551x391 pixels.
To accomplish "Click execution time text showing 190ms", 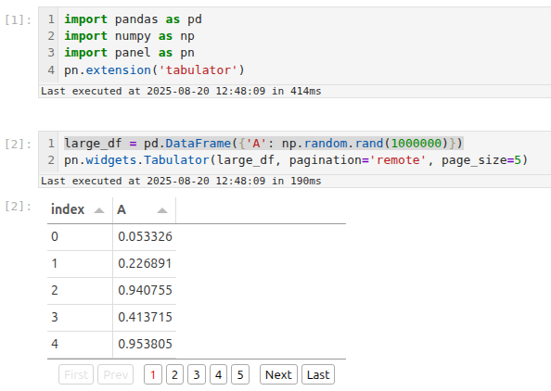I will [x=181, y=181].
